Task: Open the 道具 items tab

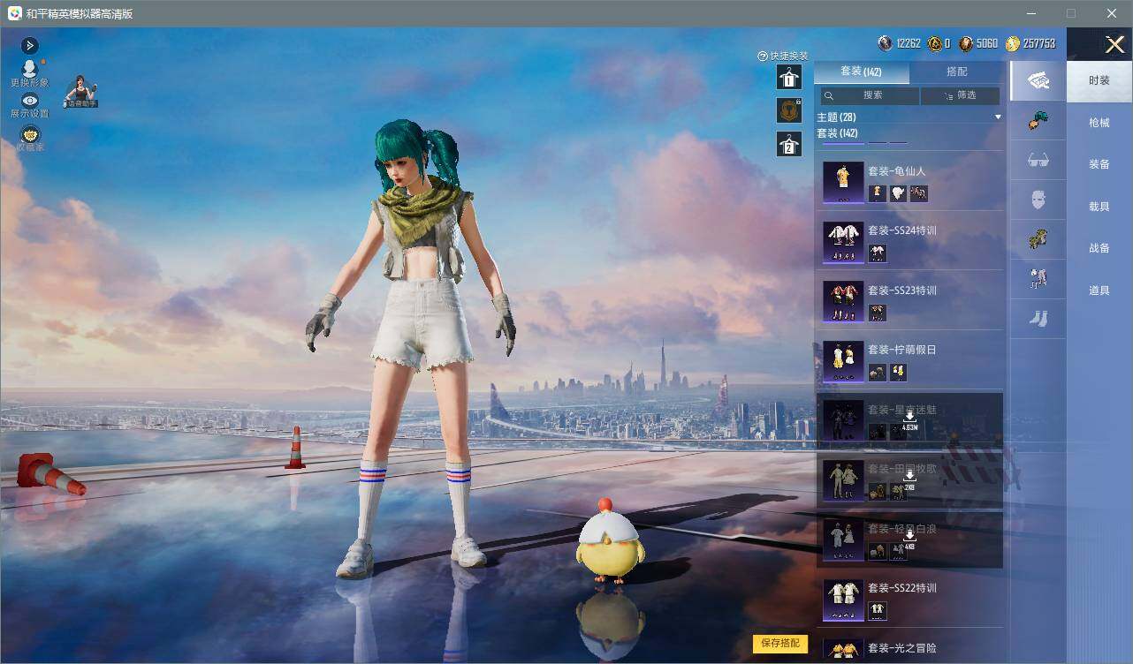Action: coord(1099,290)
